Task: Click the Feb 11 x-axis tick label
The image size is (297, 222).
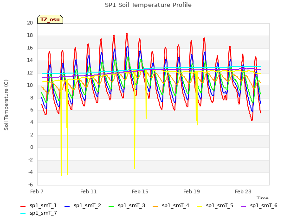Action: (89, 191)
